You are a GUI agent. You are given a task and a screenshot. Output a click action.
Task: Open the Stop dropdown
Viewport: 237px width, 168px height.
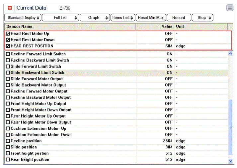[202, 18]
